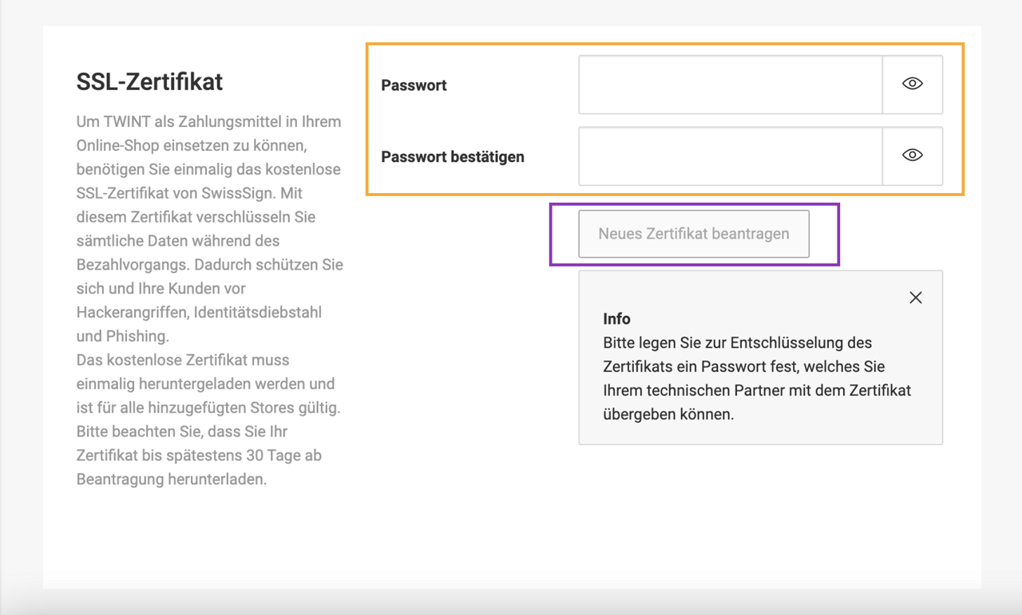Screen dimensions: 1022x615
Task: Close the Info message box
Action: tap(916, 298)
